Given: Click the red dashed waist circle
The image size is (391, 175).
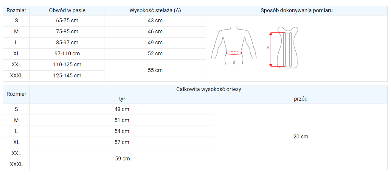Looking at the screenshot, I should pos(234,53).
